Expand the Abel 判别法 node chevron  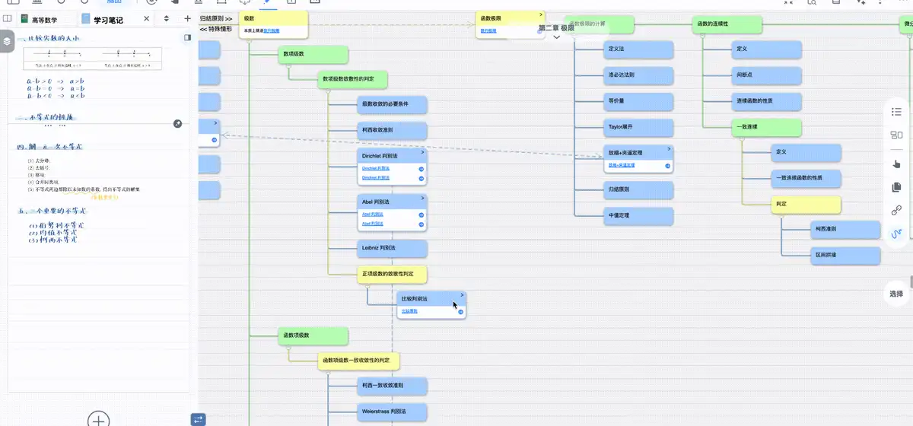[x=422, y=198]
